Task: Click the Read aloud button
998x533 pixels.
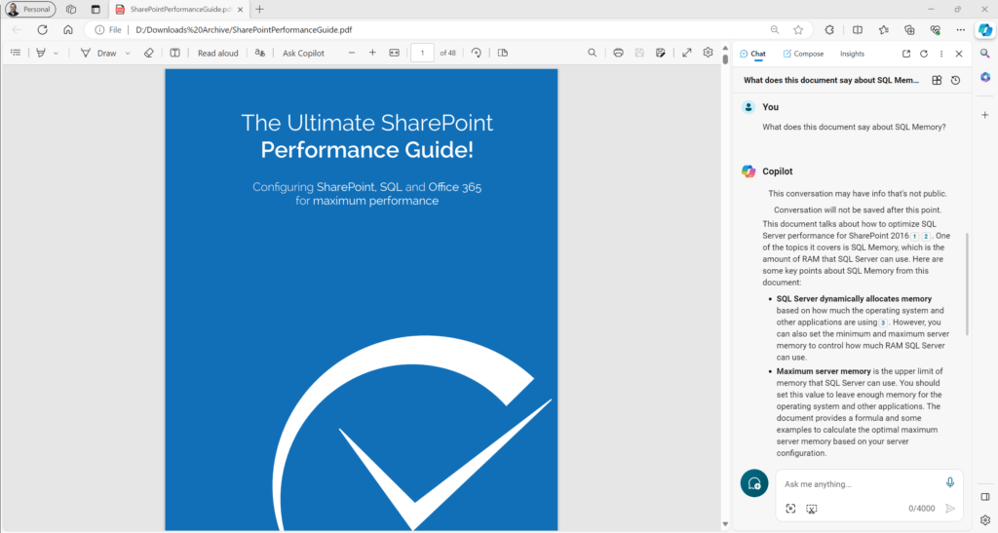Action: (217, 54)
